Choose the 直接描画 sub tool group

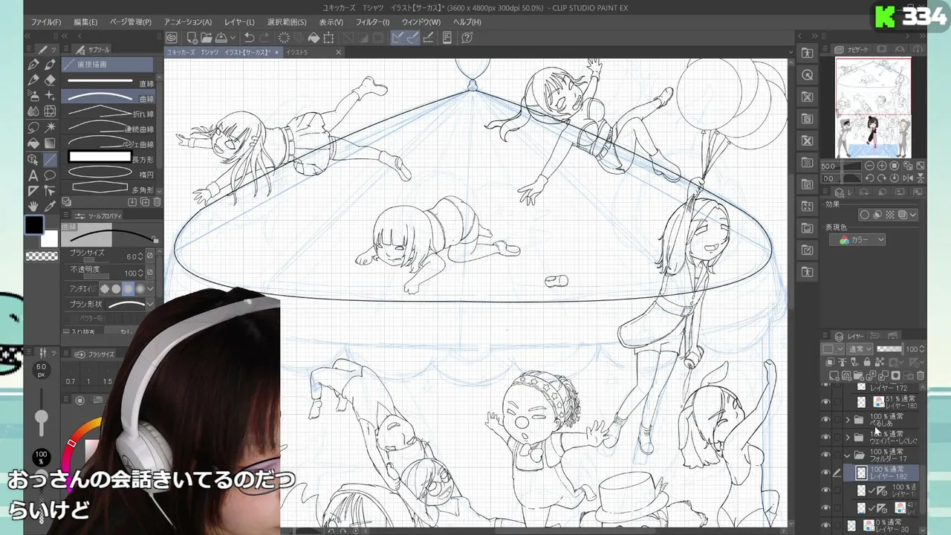[108, 65]
